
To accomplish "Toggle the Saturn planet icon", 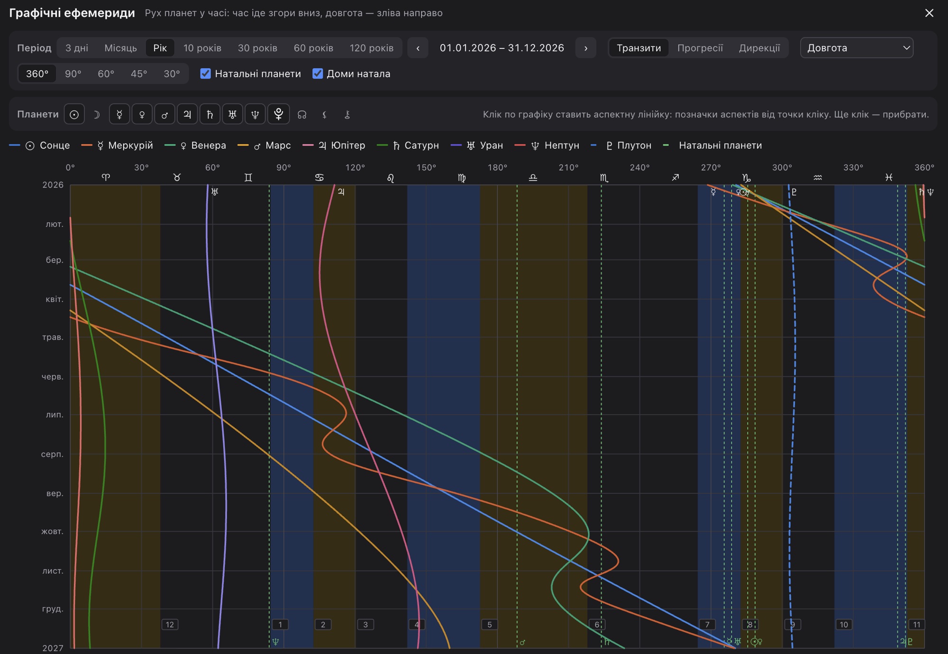I will (x=210, y=114).
